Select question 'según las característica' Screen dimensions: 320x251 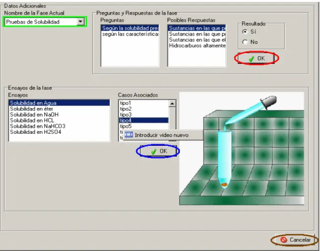click(130, 34)
